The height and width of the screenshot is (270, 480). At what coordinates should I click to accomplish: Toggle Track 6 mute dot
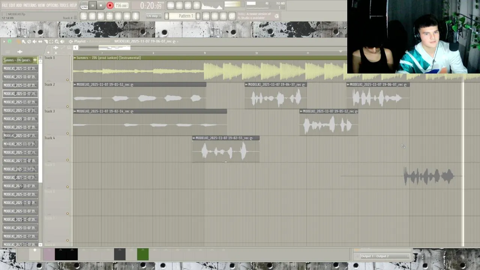pos(67,213)
